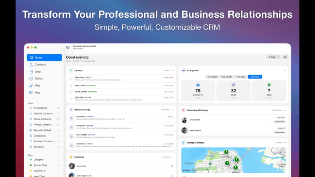The width and height of the screenshot is (315, 177).
Task: Filter by Archived Contacts
Action: pos(45,141)
